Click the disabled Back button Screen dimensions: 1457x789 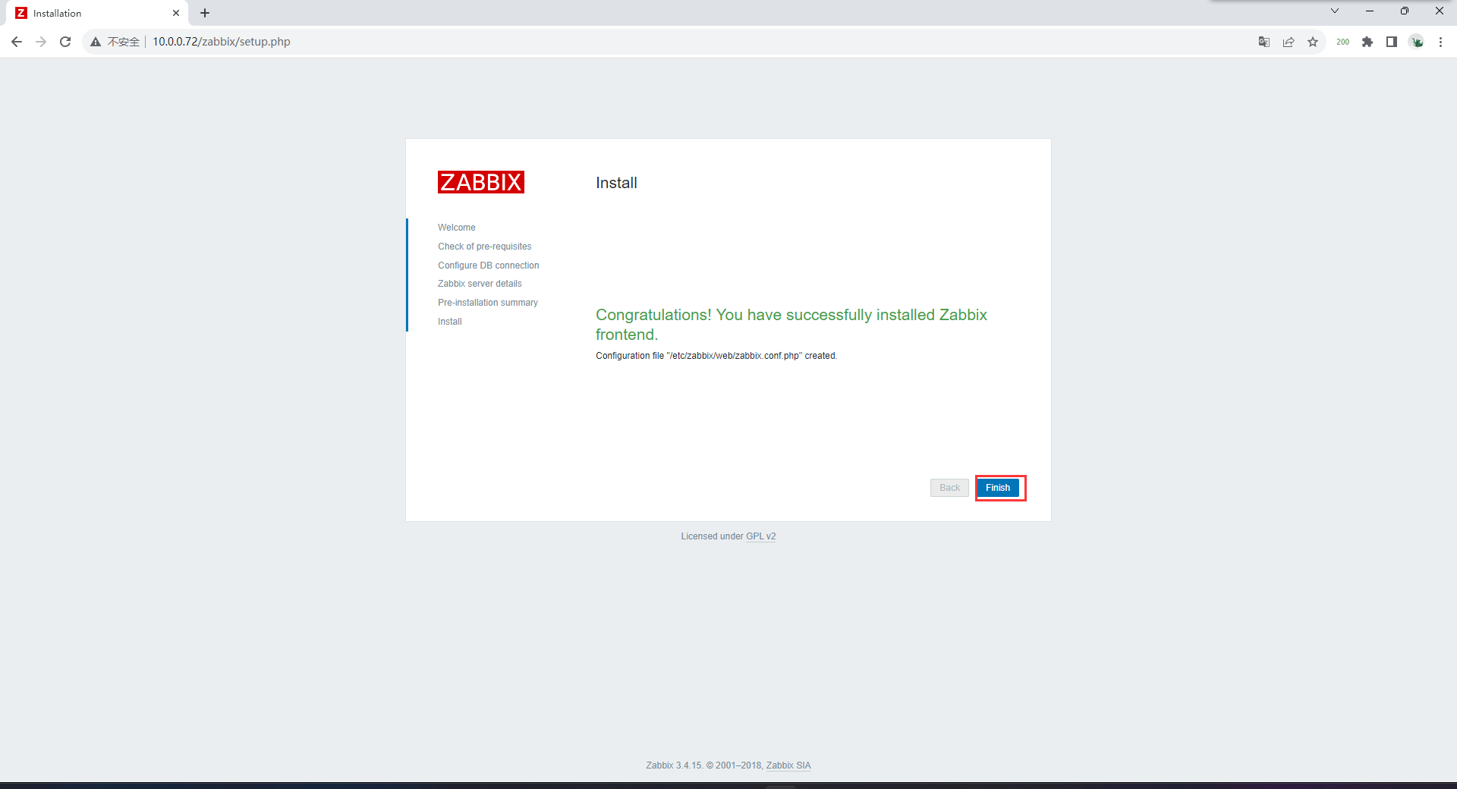[x=949, y=488]
